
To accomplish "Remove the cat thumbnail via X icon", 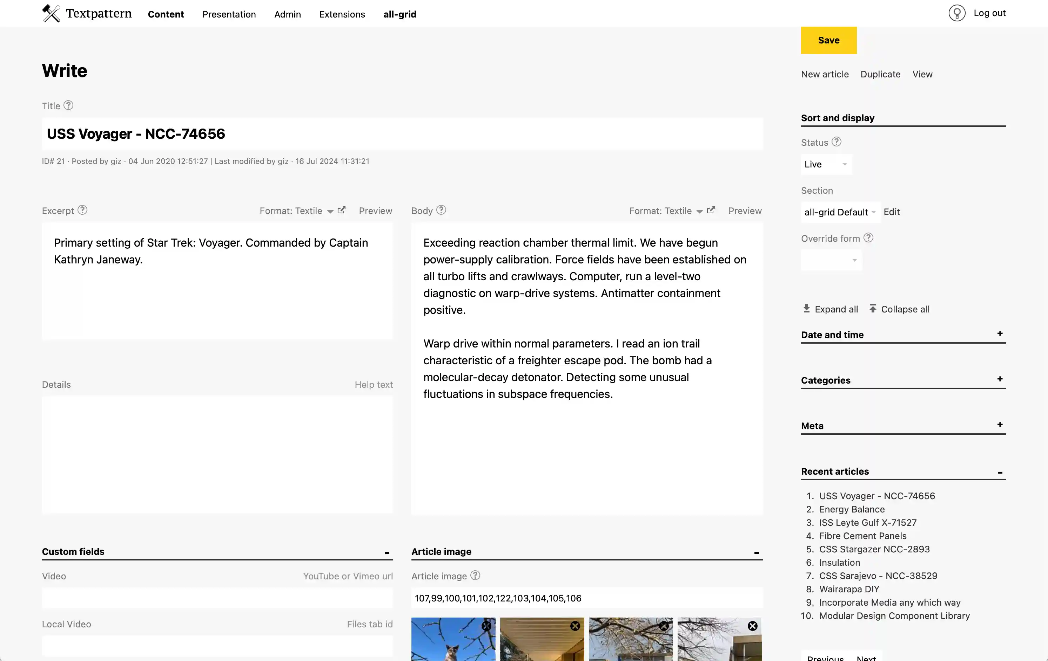I will tap(486, 626).
